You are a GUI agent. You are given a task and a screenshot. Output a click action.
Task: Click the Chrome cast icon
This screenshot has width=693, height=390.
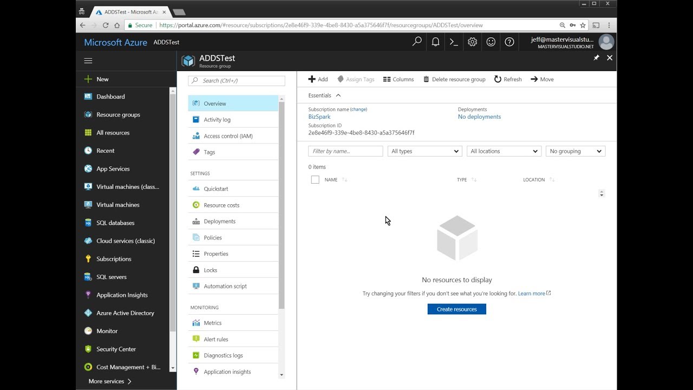pos(596,25)
